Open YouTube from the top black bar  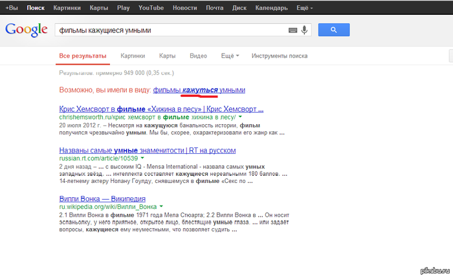(151, 6)
